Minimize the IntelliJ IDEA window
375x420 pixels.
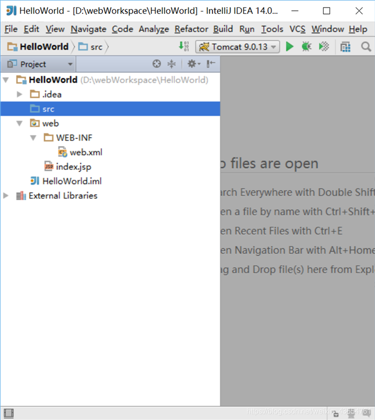[295, 11]
